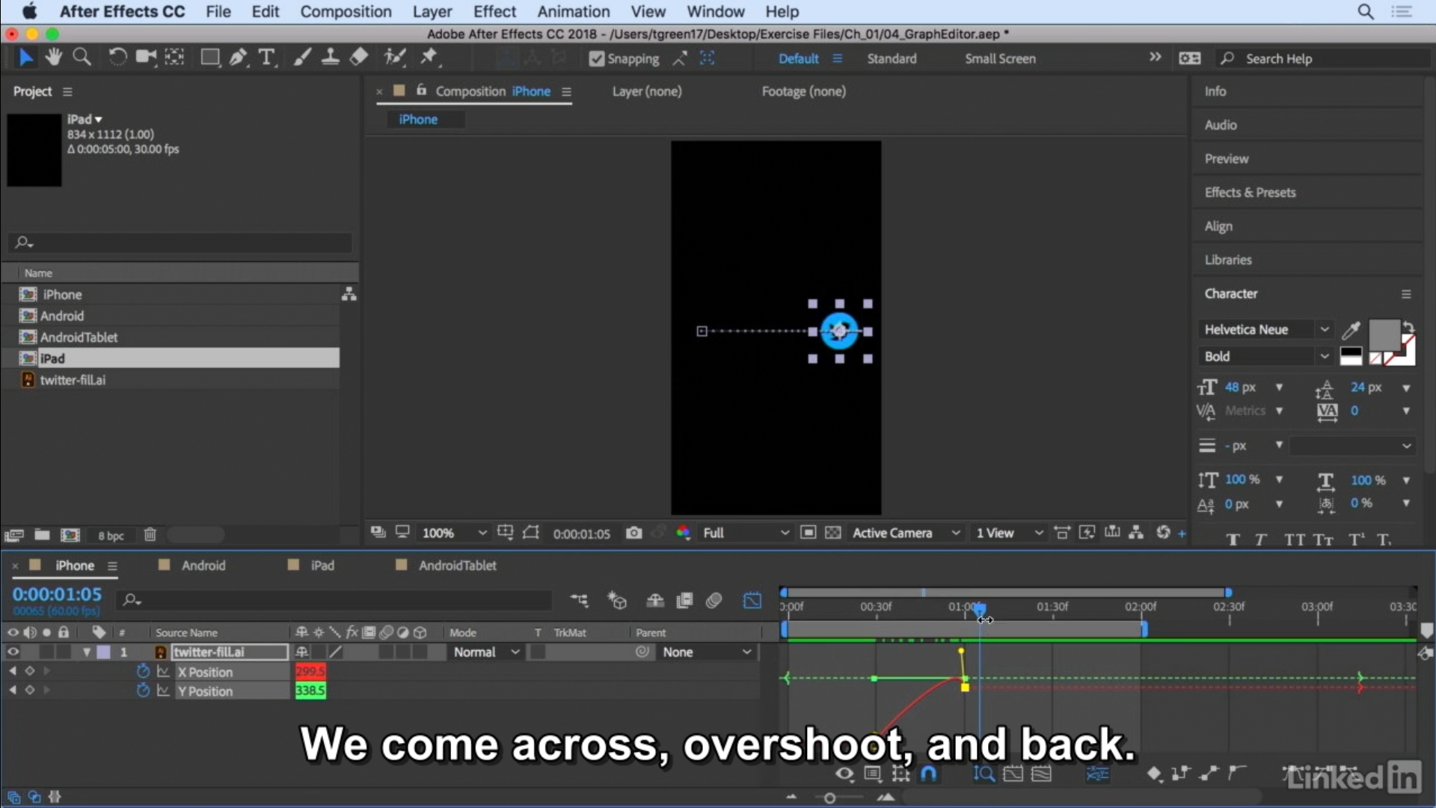Select the Zoom tool

coord(82,58)
